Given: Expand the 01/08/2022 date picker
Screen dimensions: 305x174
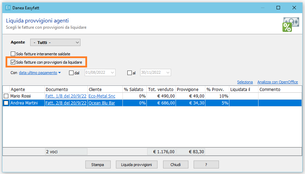Looking at the screenshot, I should (x=112, y=73).
